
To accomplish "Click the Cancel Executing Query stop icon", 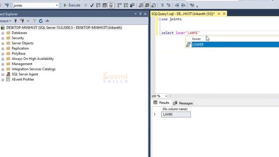I will point(85,6).
